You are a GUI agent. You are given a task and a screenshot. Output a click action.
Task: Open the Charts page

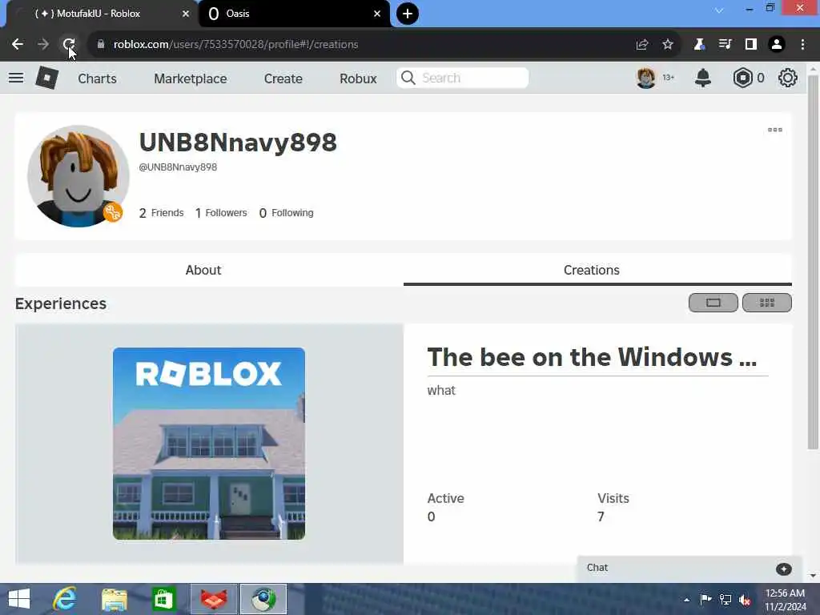point(97,78)
